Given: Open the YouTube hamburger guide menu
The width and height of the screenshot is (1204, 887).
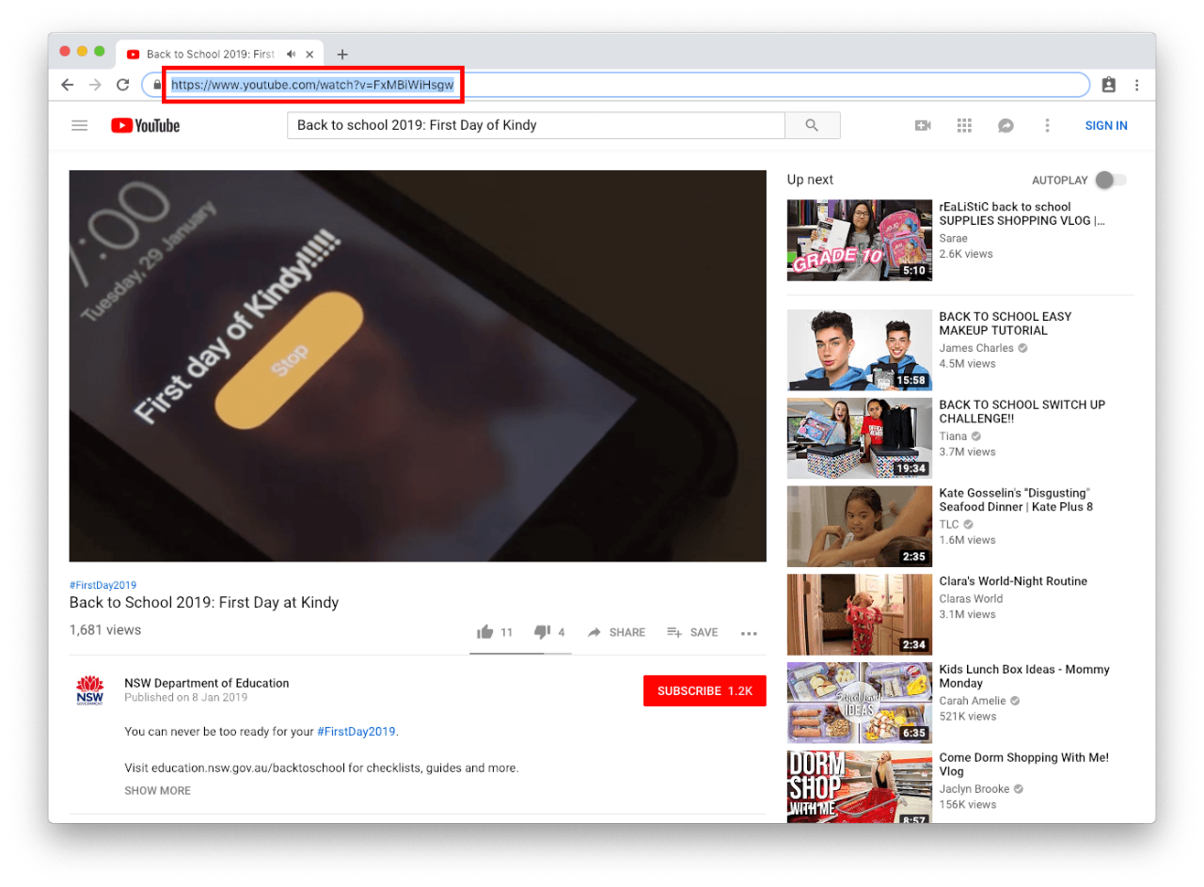Looking at the screenshot, I should point(80,125).
